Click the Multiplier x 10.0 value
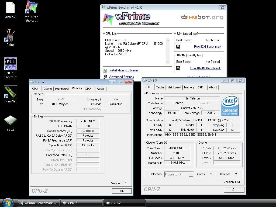The height and width of the screenshot is (207, 276). (177, 153)
